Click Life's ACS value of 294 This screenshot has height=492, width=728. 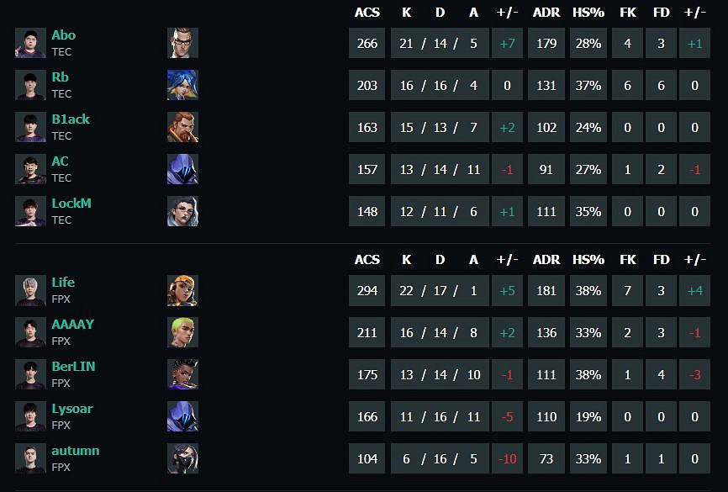pos(367,290)
